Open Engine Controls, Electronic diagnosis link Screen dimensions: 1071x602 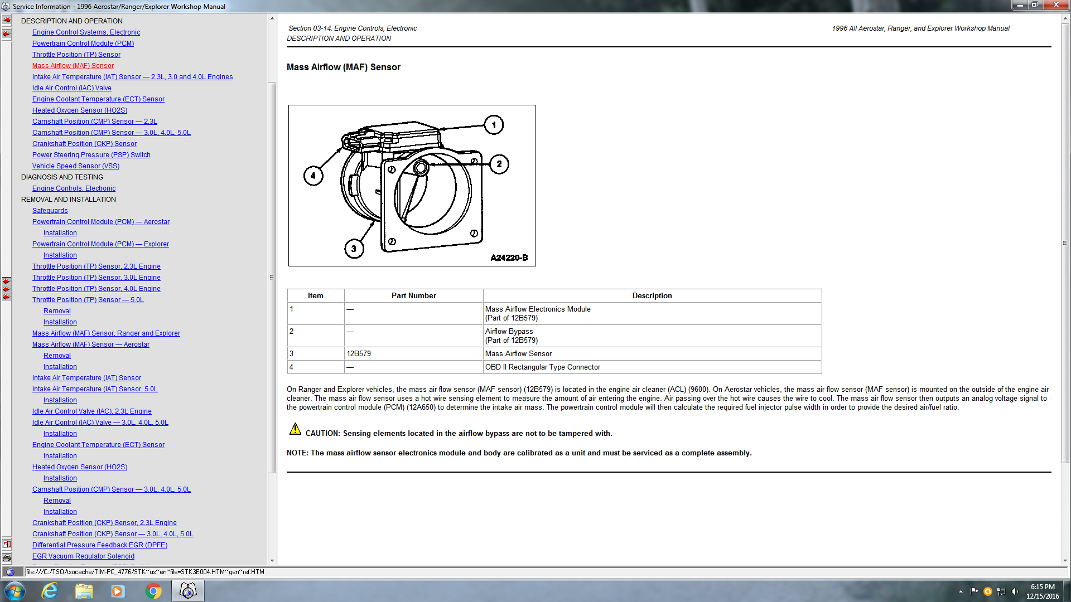(x=74, y=188)
